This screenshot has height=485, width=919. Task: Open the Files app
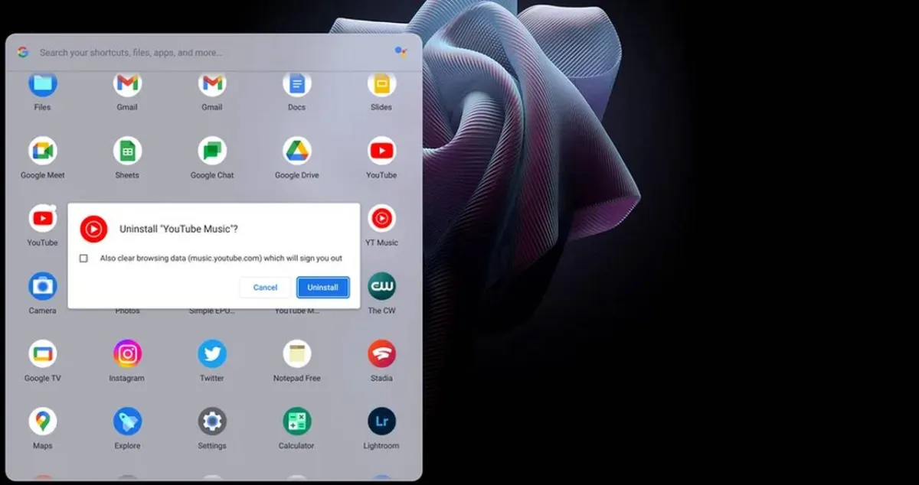[42, 83]
